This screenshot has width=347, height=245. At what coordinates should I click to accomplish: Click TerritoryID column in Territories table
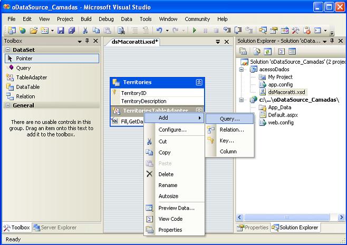(157, 93)
